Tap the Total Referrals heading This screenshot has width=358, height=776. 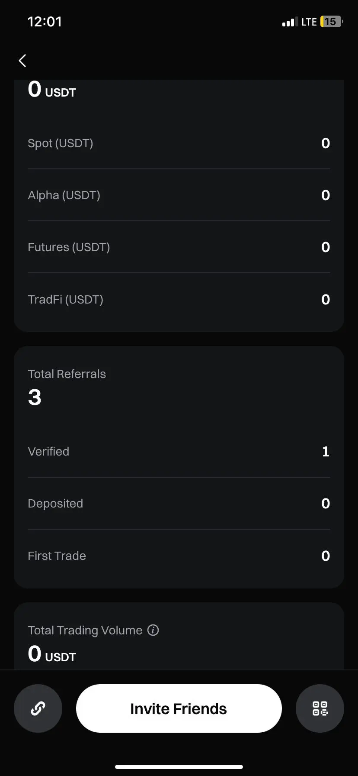67,374
